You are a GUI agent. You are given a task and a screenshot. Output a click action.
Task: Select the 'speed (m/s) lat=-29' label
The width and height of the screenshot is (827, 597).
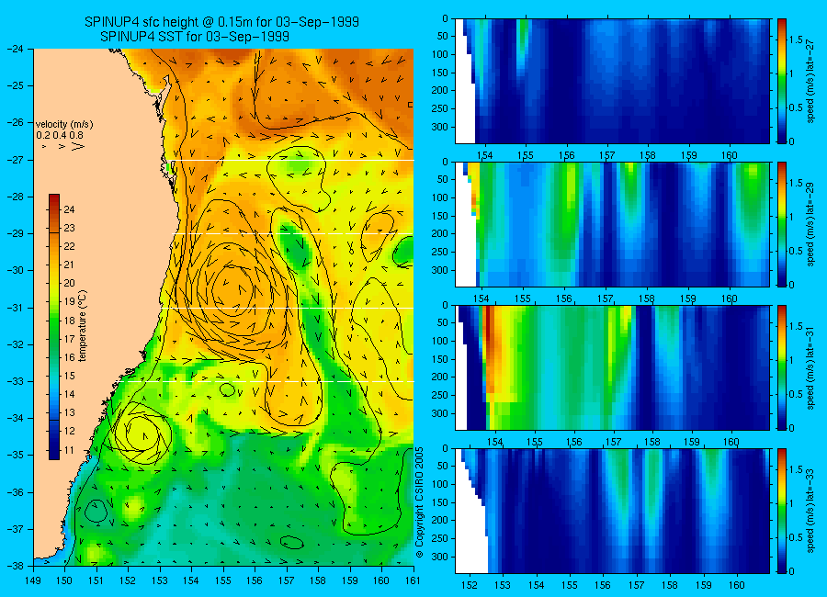tap(810, 223)
